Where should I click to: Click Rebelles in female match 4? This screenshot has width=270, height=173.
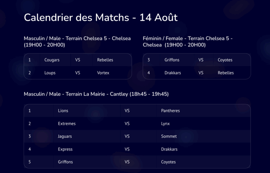click(226, 73)
